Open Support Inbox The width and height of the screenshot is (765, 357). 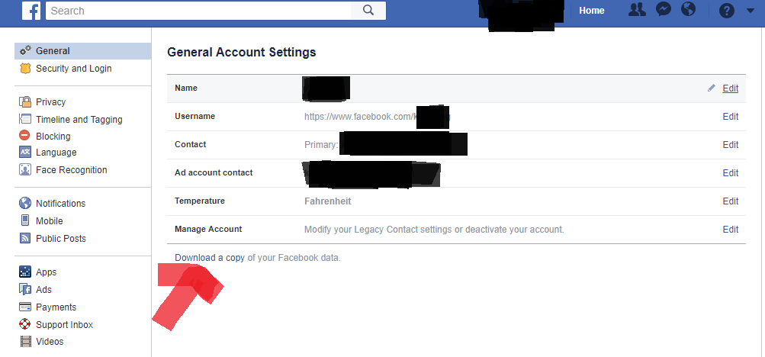(64, 325)
